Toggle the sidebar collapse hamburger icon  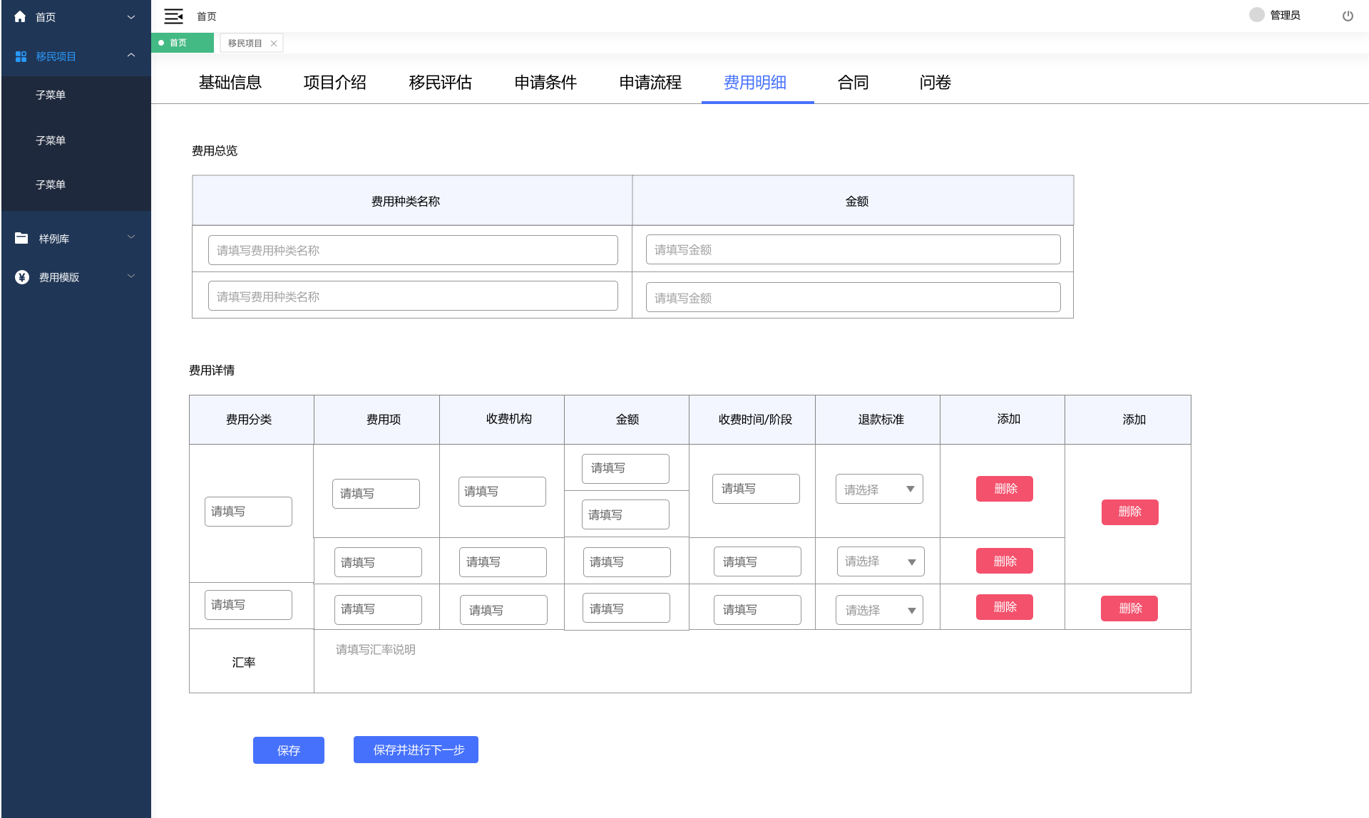coord(173,16)
